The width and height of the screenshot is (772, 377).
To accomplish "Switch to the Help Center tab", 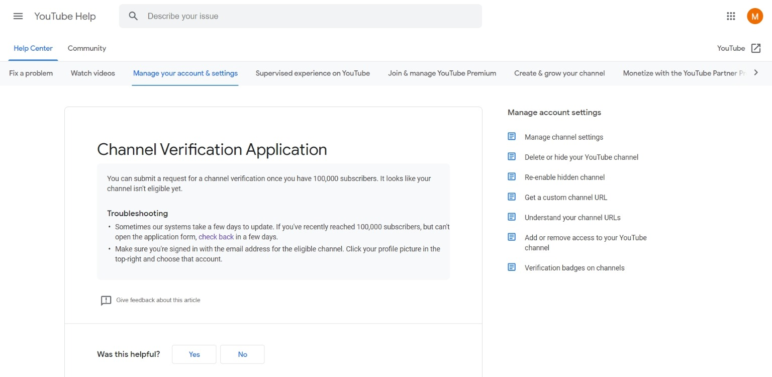I will [33, 48].
